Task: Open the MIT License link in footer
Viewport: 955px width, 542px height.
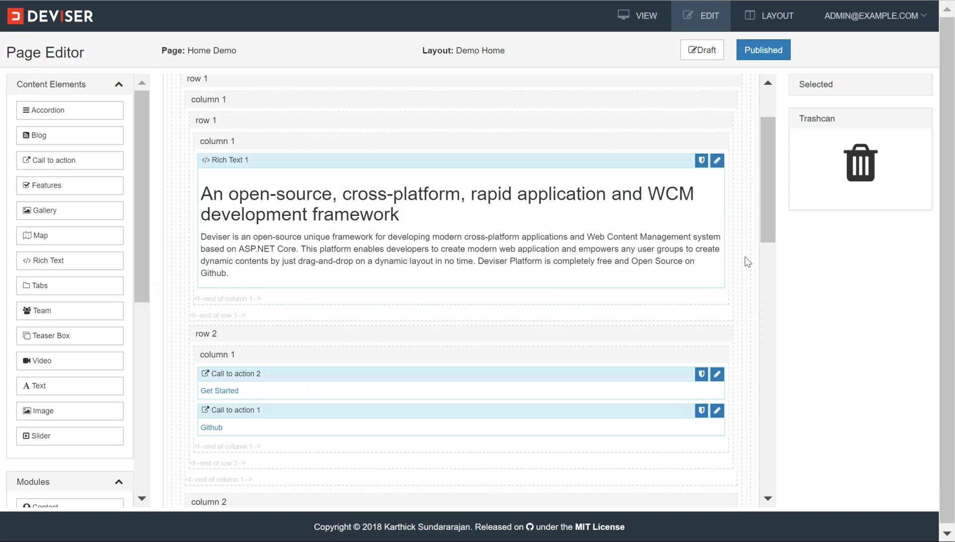Action: click(599, 527)
